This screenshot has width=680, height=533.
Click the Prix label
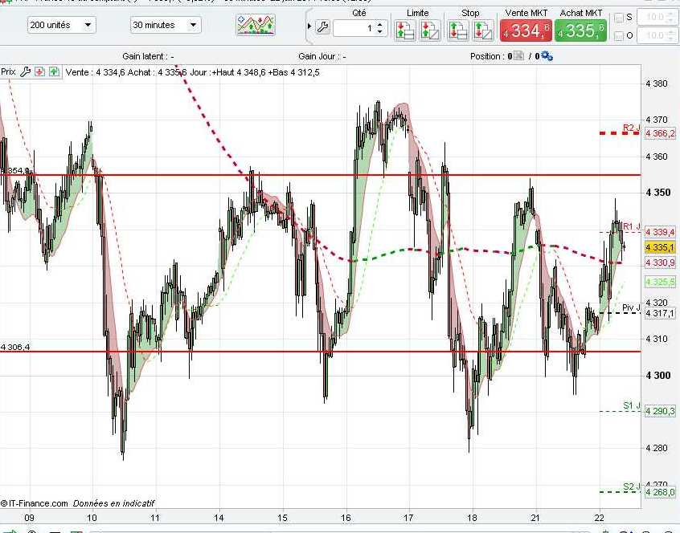pyautogui.click(x=8, y=72)
